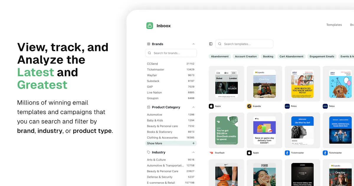The image size is (354, 186).
Task: Filter by Cart Abandonment tag
Action: 291,56
